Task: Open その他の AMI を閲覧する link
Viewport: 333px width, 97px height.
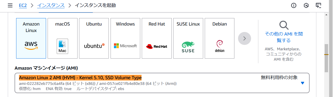Action: click(x=284, y=37)
